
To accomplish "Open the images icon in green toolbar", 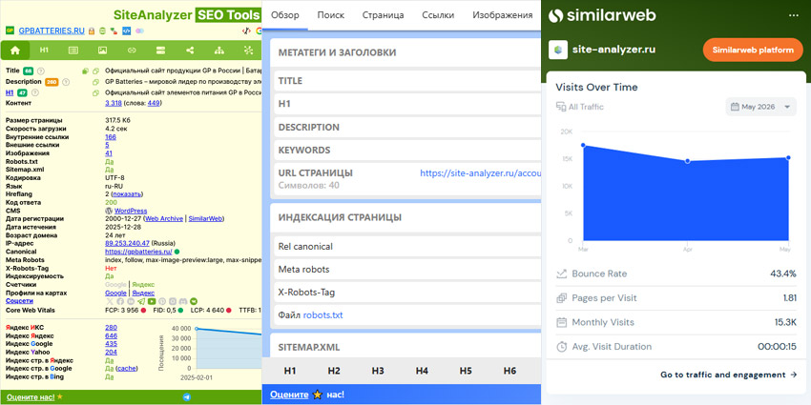I will pos(102,51).
